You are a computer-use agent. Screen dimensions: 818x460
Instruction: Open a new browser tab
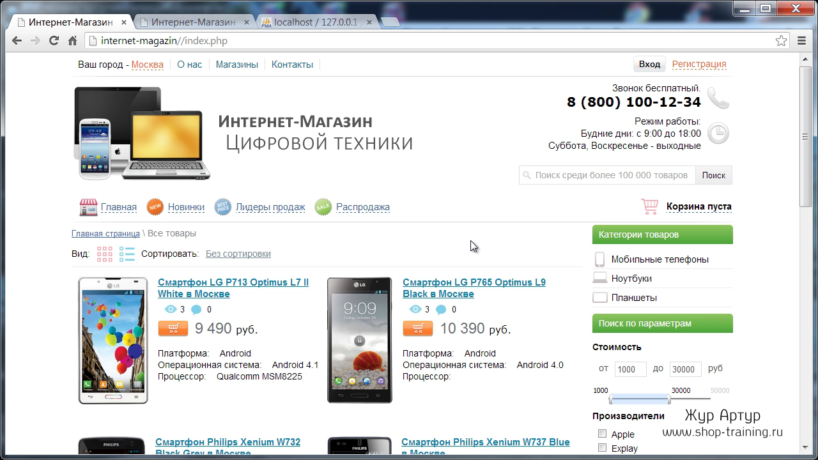pos(390,22)
